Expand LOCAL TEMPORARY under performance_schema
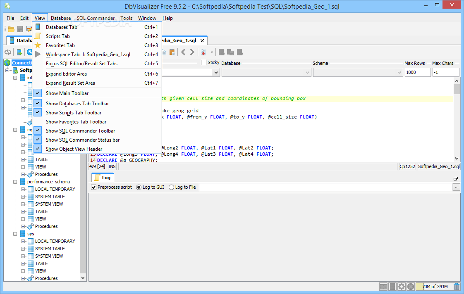Screen dimensions: 464x294 23,189
